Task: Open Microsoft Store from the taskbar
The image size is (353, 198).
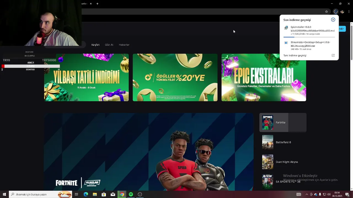Action: [x=104, y=194]
